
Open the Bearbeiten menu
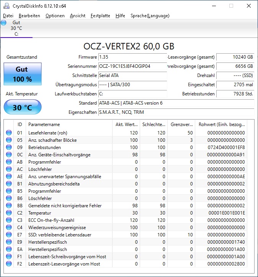tap(29, 16)
